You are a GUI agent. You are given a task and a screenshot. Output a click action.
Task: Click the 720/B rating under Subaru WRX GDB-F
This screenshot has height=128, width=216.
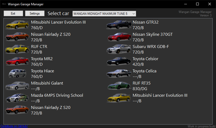coord(138,52)
